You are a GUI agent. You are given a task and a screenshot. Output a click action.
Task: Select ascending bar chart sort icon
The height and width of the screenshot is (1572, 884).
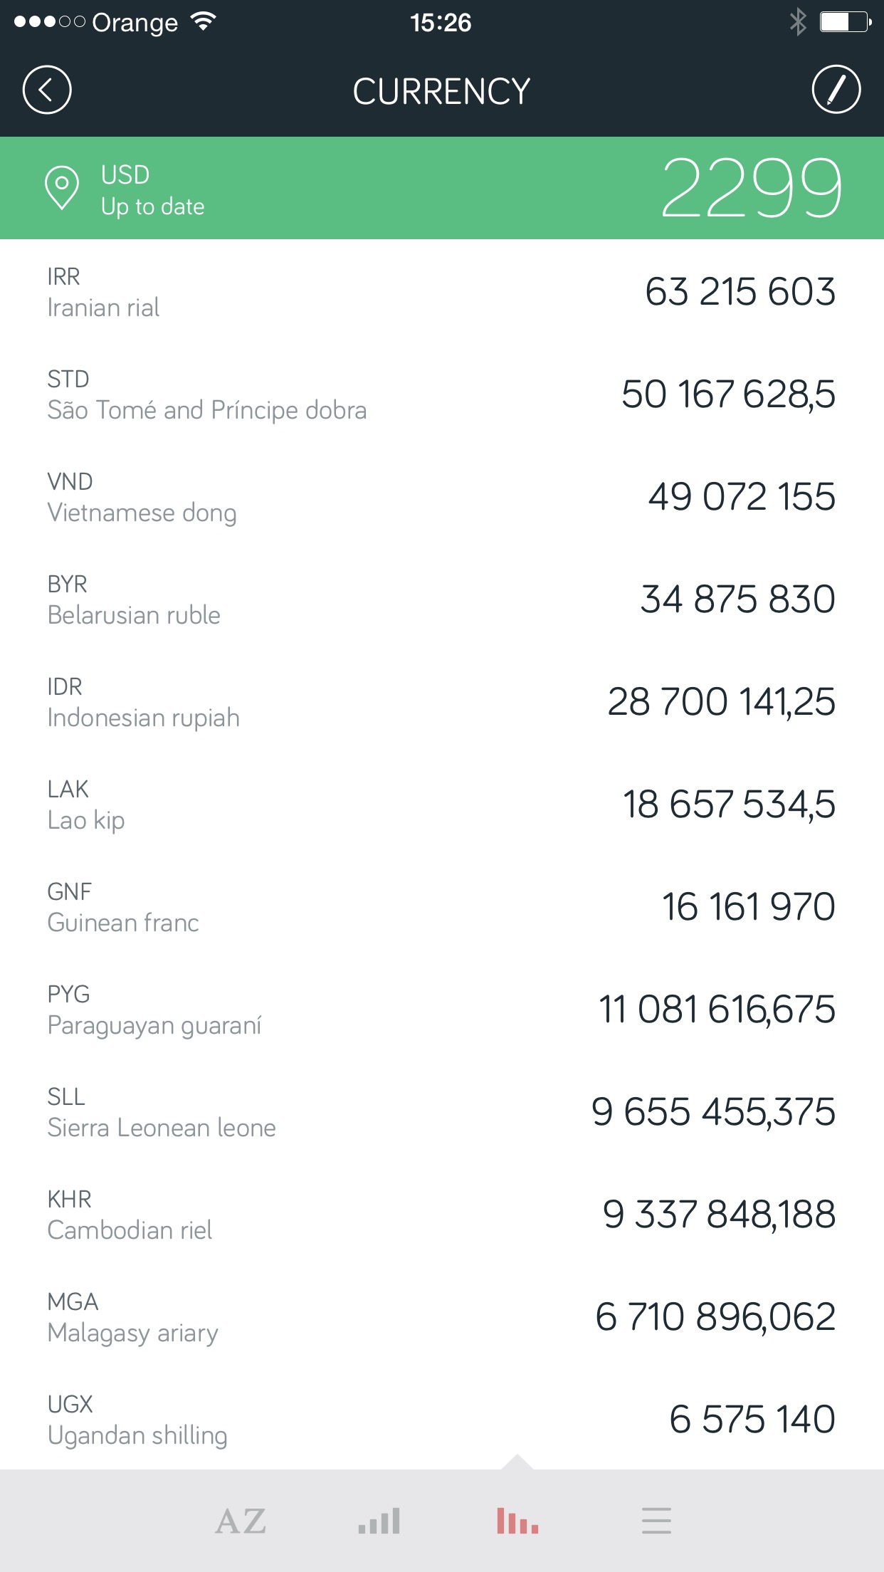coord(379,1521)
